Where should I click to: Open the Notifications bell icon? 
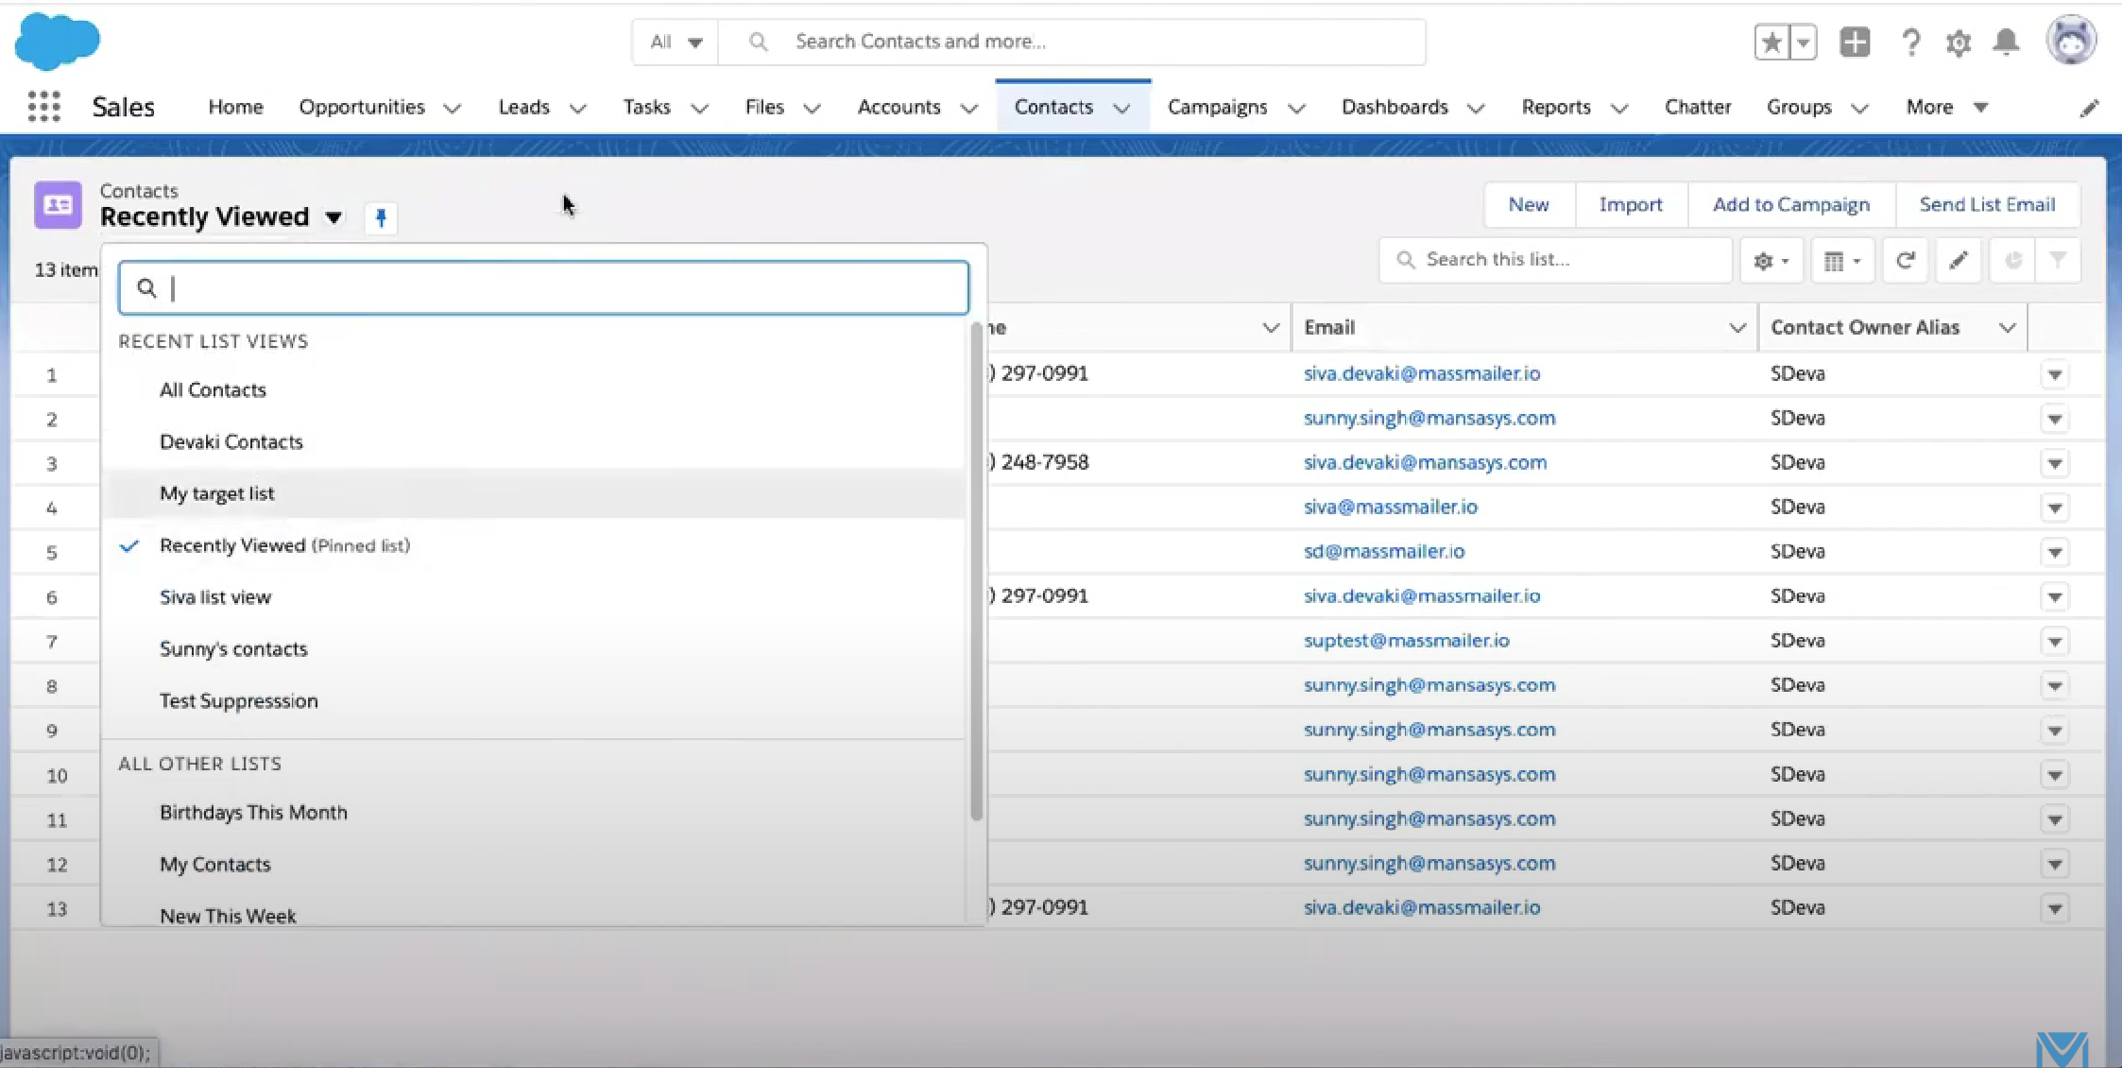[x=2007, y=42]
